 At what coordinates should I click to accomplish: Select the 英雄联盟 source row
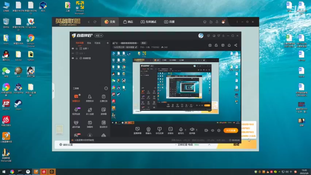click(x=90, y=58)
